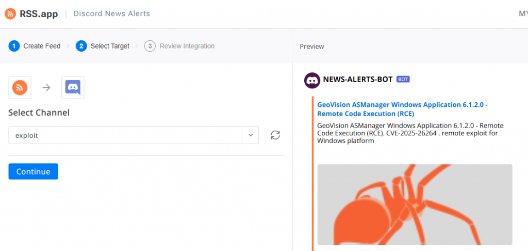Click the step 2 number circle
528x251 pixels.
81,46
